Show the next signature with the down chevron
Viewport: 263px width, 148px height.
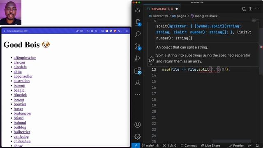(151, 64)
